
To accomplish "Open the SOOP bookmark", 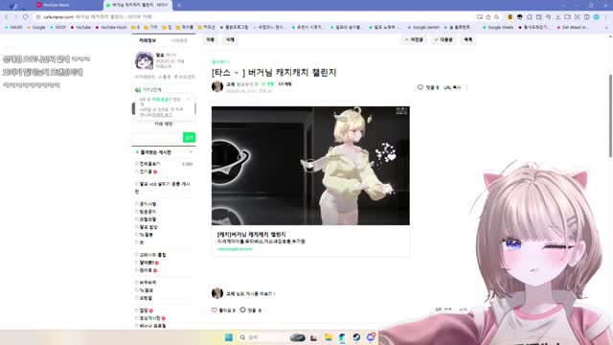I will (x=57, y=28).
